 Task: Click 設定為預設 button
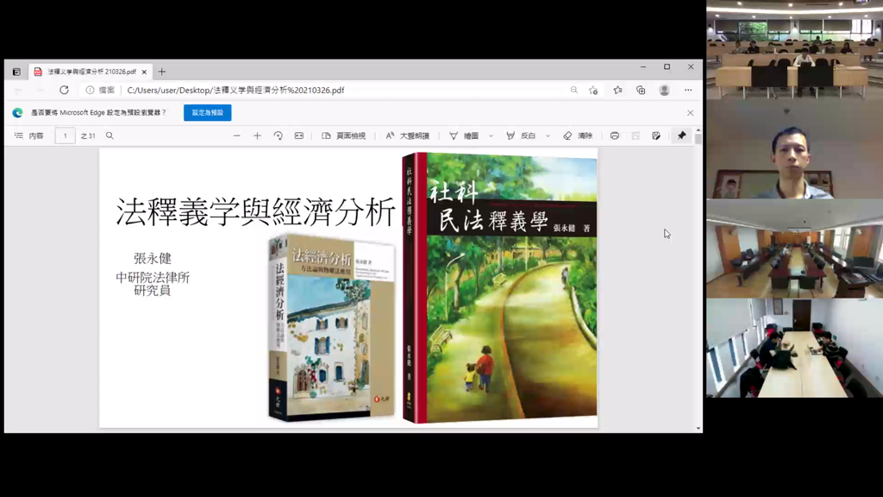tap(207, 113)
